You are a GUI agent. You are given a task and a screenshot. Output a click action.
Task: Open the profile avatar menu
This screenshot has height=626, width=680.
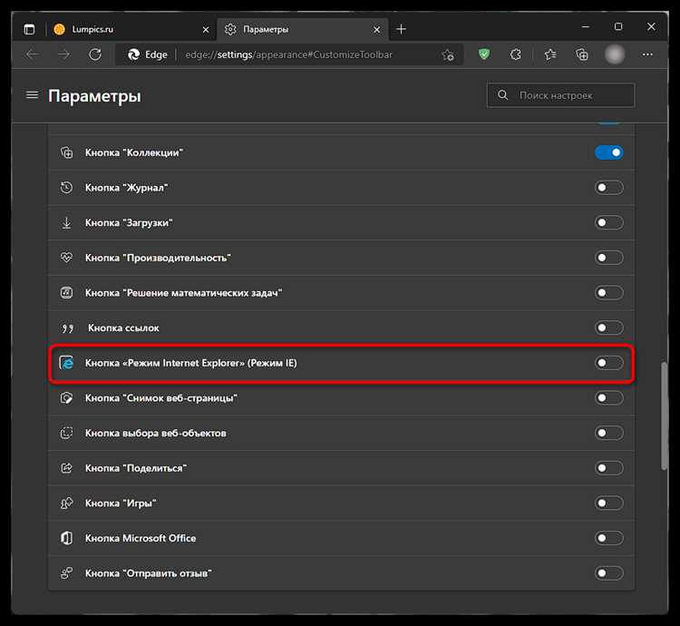click(x=615, y=54)
